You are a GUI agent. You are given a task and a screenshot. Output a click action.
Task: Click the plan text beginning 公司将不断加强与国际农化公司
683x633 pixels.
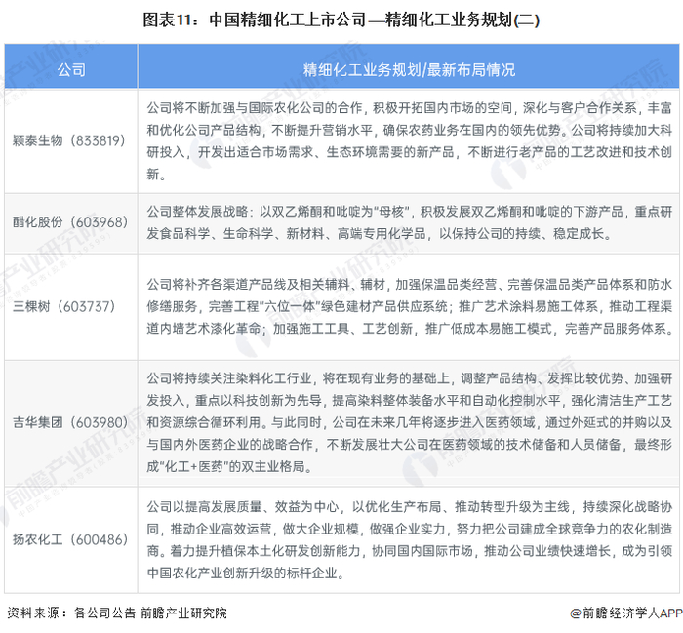click(x=409, y=141)
